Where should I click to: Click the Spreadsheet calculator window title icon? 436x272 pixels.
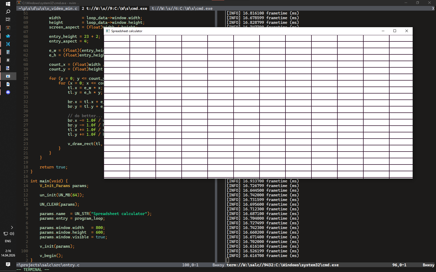point(108,31)
